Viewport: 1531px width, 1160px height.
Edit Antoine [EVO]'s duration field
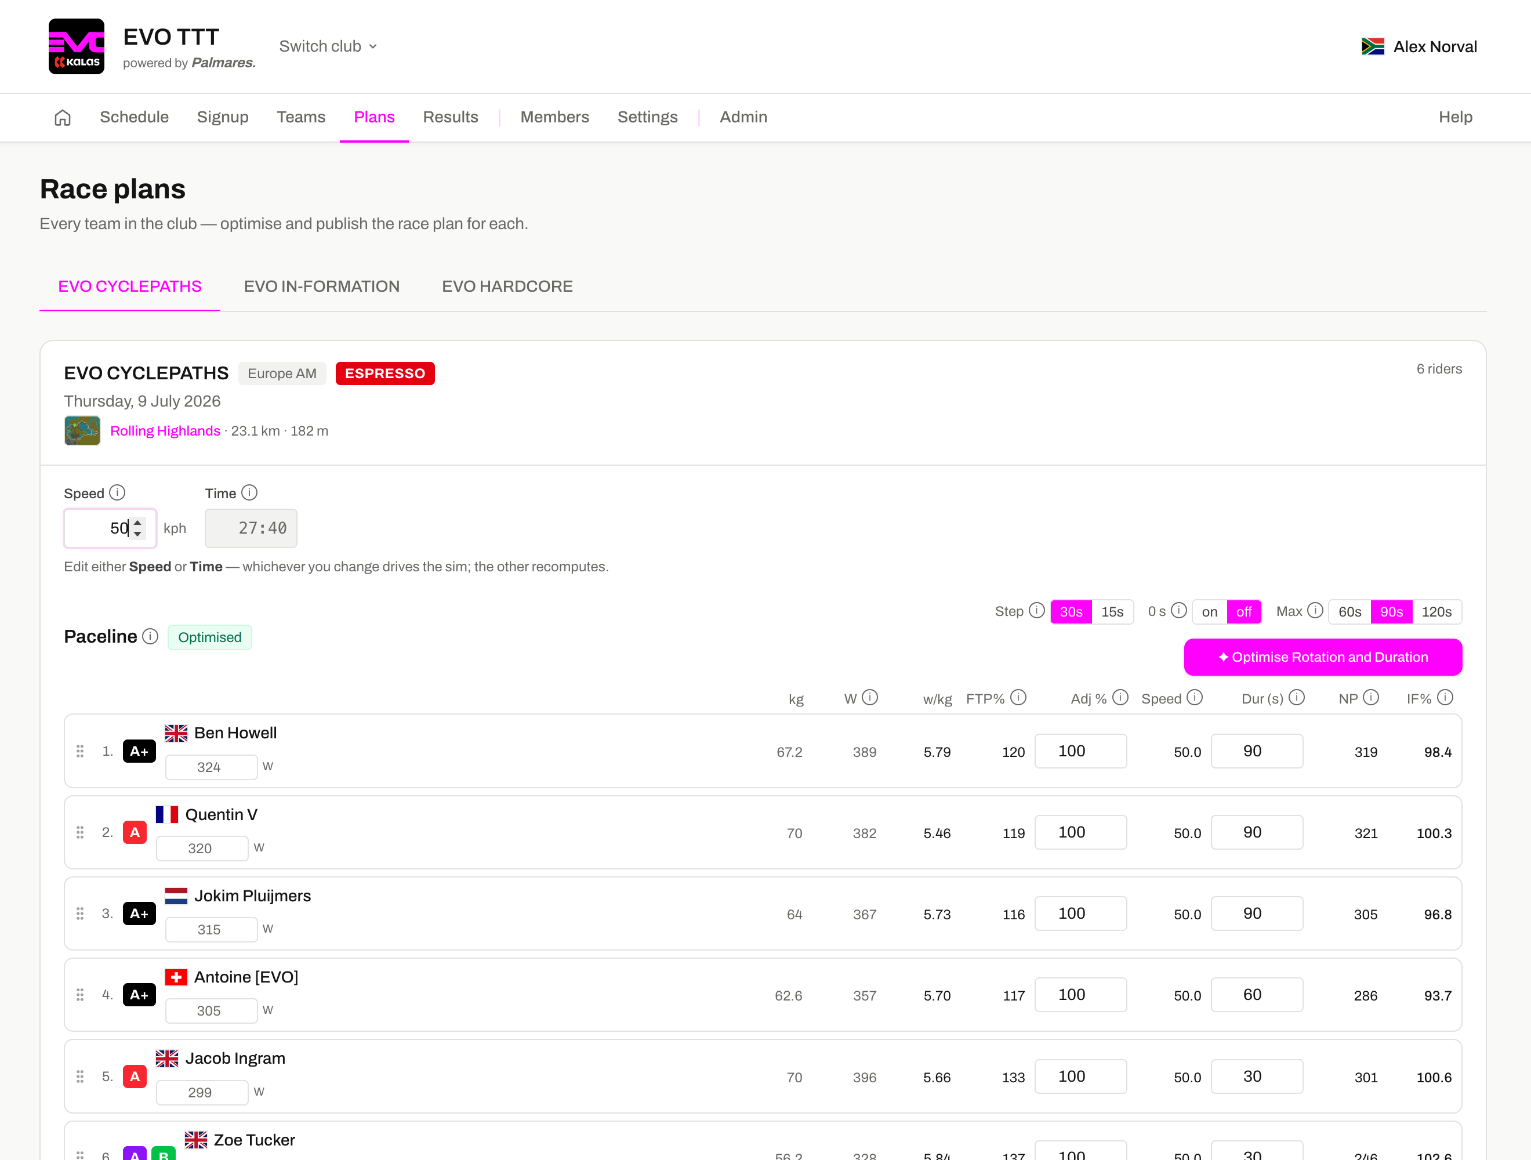click(1257, 995)
